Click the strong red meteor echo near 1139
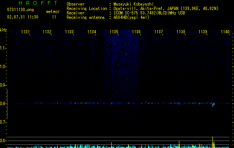 [x=213, y=105]
